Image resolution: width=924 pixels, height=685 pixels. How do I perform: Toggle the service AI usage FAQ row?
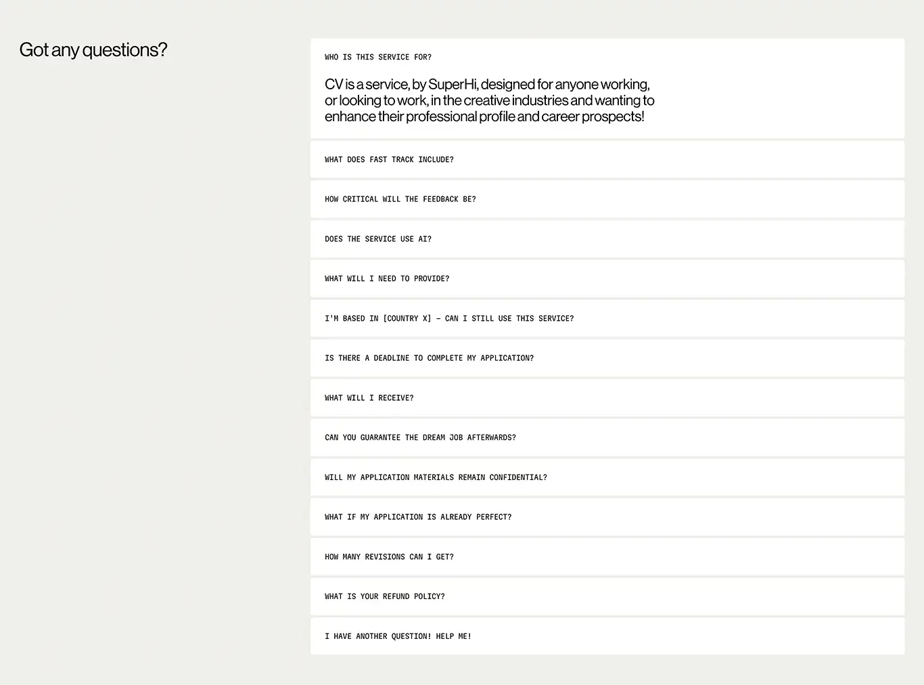pyautogui.click(x=607, y=239)
